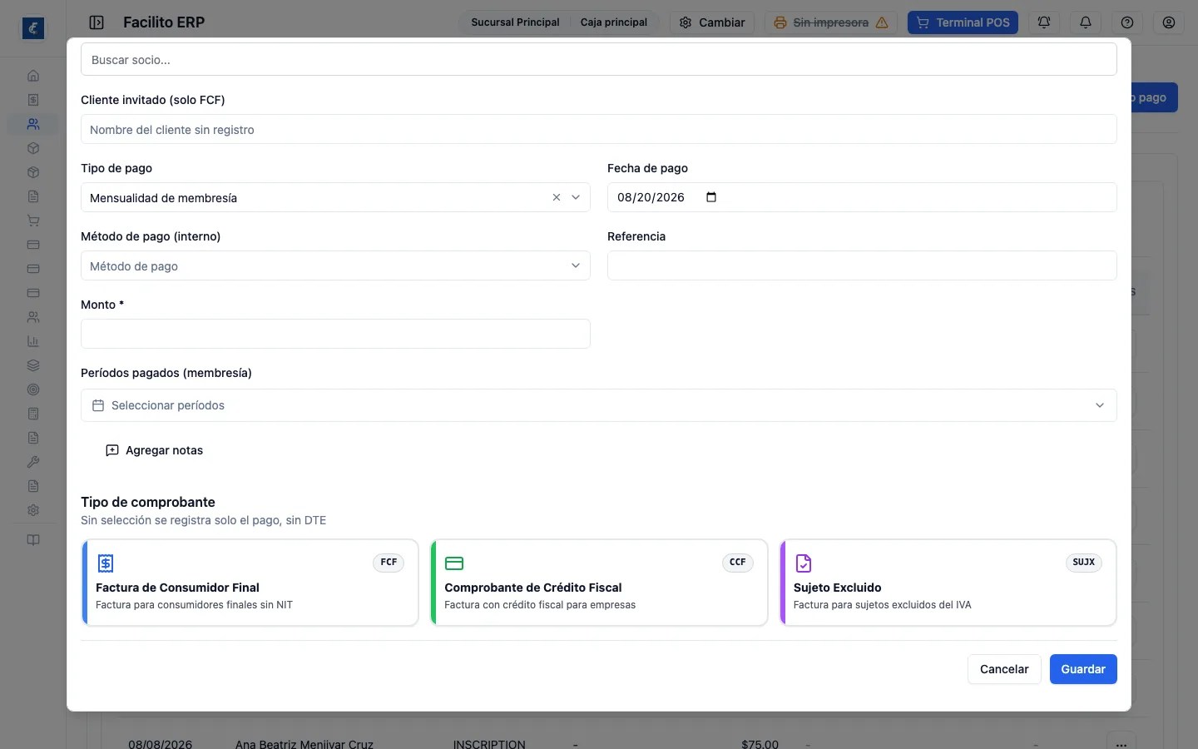The width and height of the screenshot is (1198, 749).
Task: Open the user profile icon
Action: click(x=1169, y=22)
